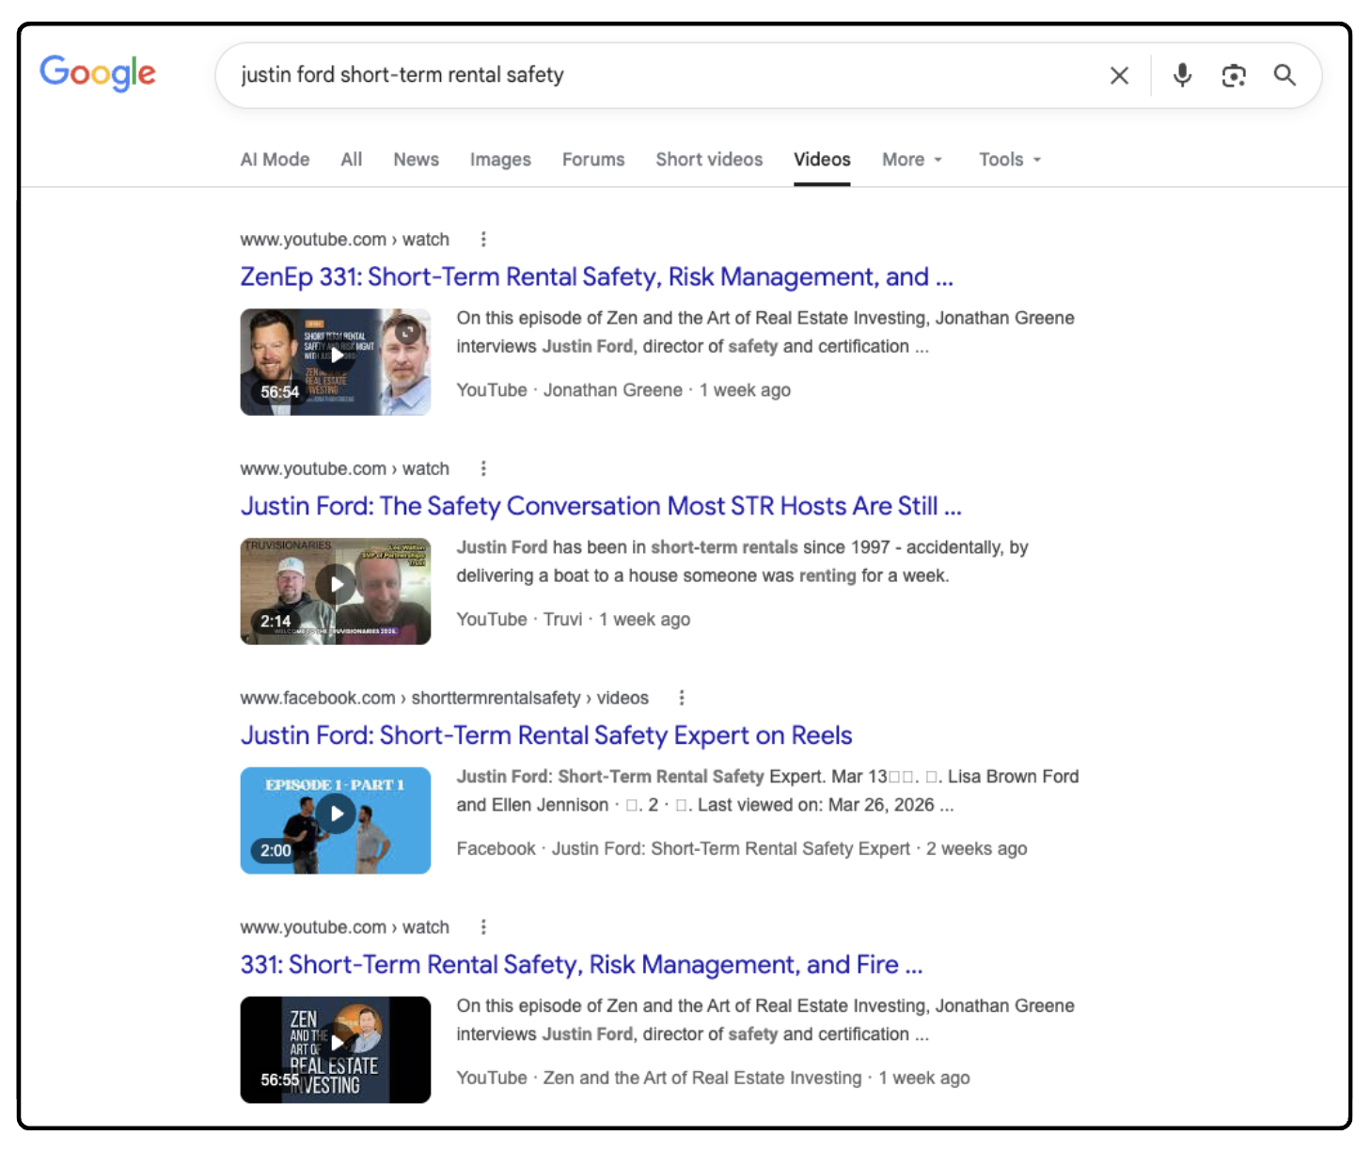The height and width of the screenshot is (1151, 1371).
Task: Click into the search input field
Action: [x=658, y=75]
